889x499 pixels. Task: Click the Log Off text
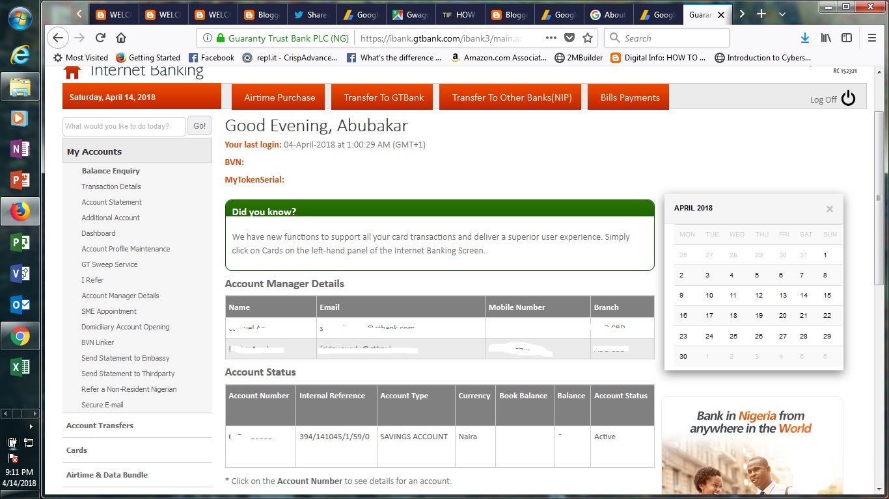pos(823,99)
